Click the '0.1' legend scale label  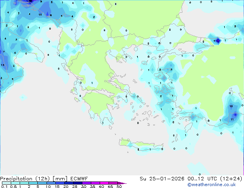[4, 186]
